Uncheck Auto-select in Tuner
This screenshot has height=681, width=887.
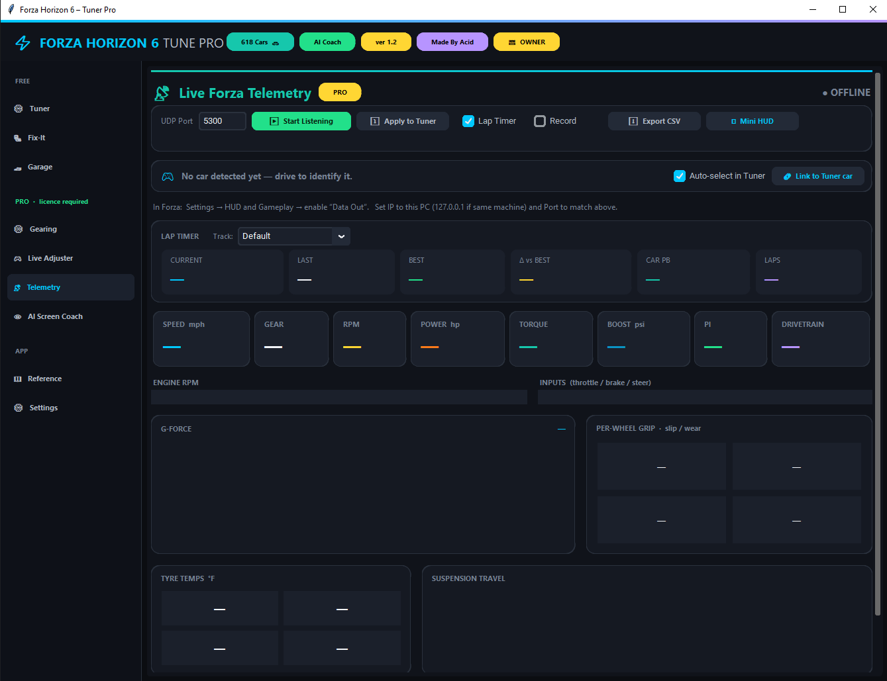click(x=680, y=176)
